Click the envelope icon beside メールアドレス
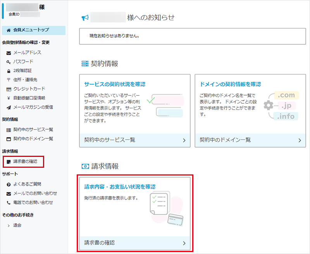The width and height of the screenshot is (310, 254). click(x=9, y=53)
